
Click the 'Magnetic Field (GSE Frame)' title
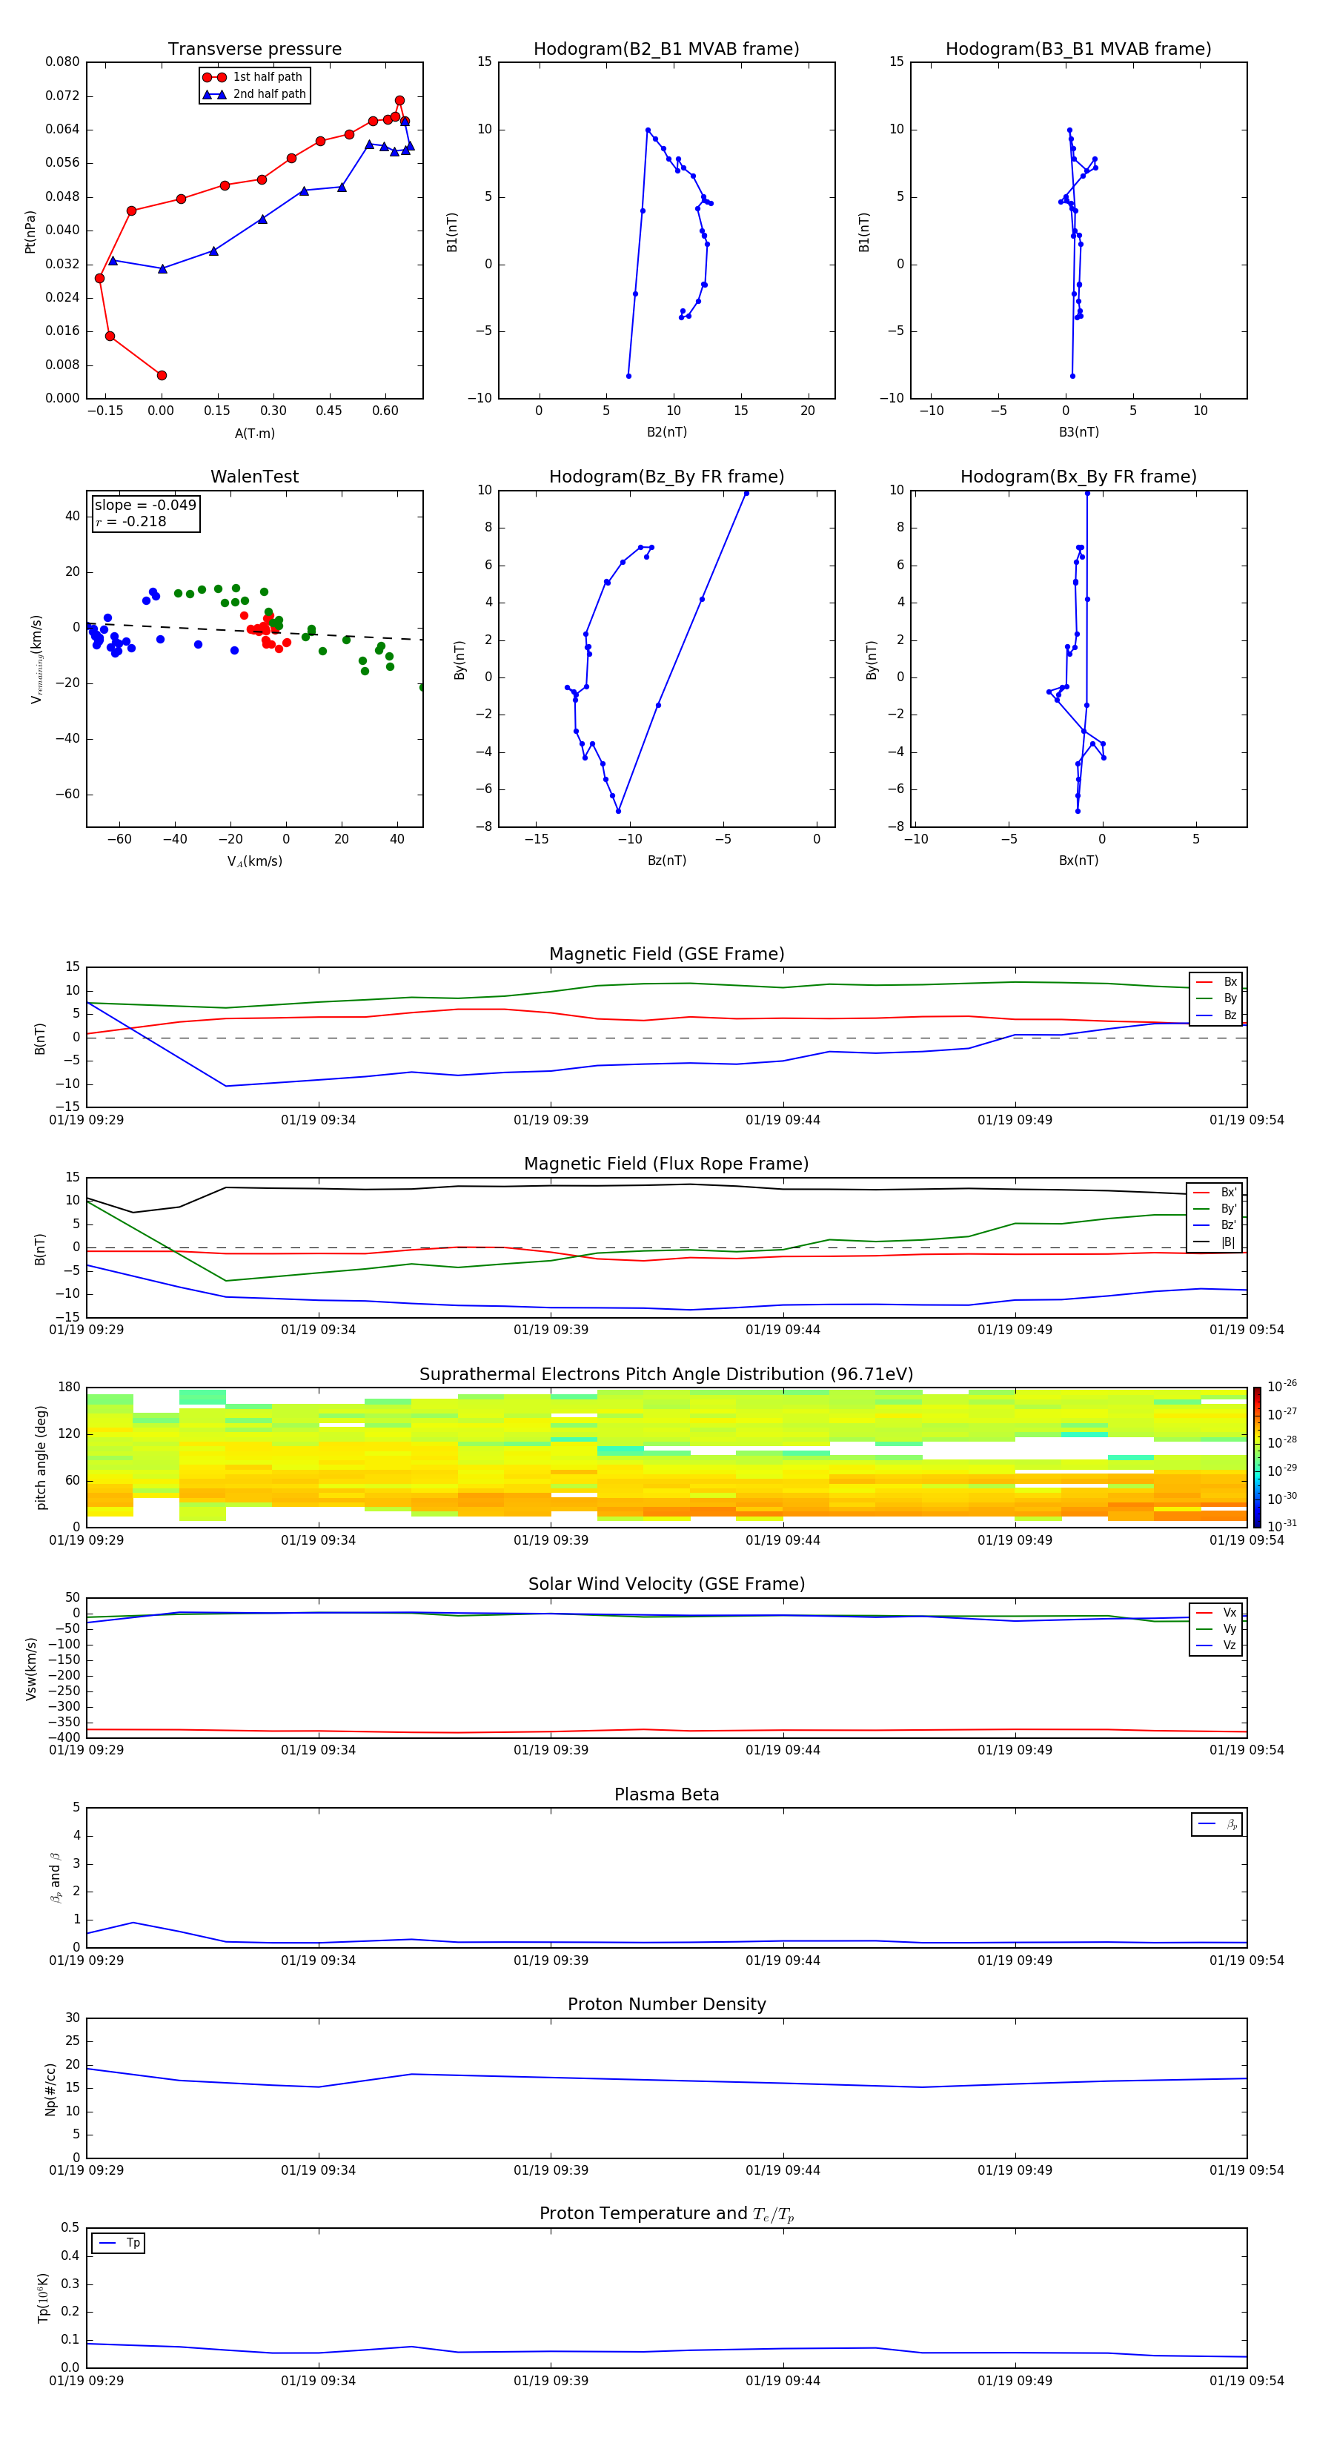point(666,954)
